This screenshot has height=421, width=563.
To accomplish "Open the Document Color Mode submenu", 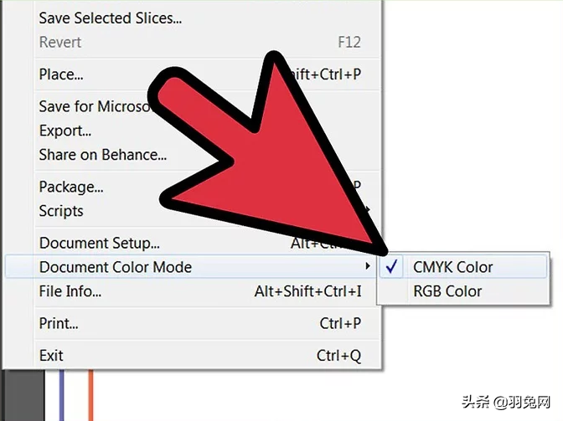I will [193, 267].
